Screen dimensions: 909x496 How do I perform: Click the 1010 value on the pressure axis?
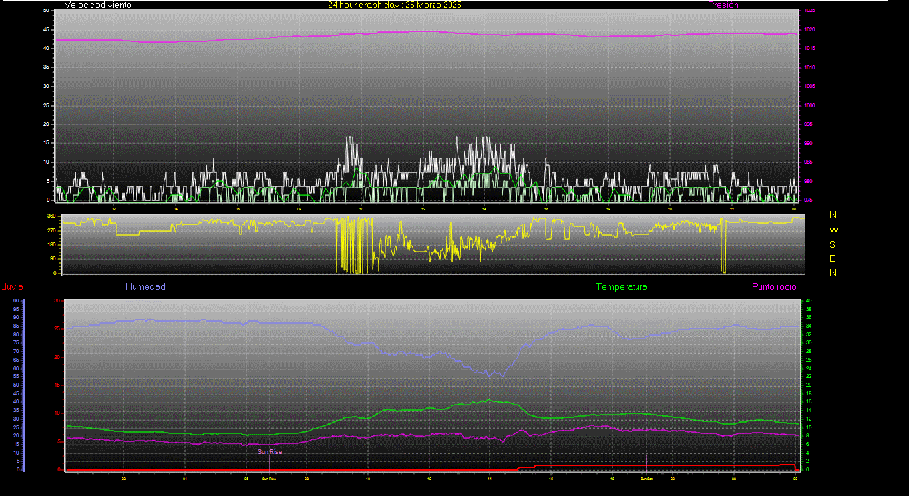809,67
